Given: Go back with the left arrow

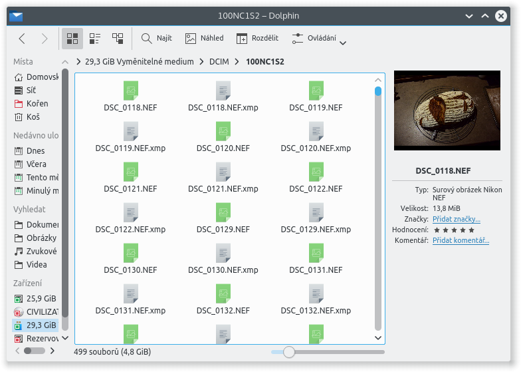Looking at the screenshot, I should [x=23, y=39].
